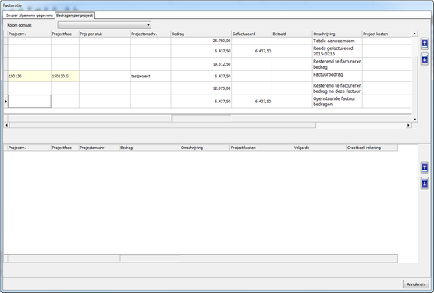Click upper grid vertical scrollbar down arrow
Screen dimensions: 434x293
pyautogui.click(x=414, y=119)
